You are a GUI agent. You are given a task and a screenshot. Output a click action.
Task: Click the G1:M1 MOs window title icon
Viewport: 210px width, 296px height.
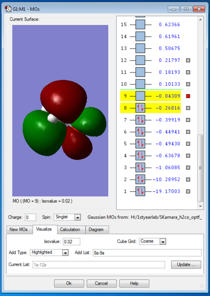coord(8,9)
